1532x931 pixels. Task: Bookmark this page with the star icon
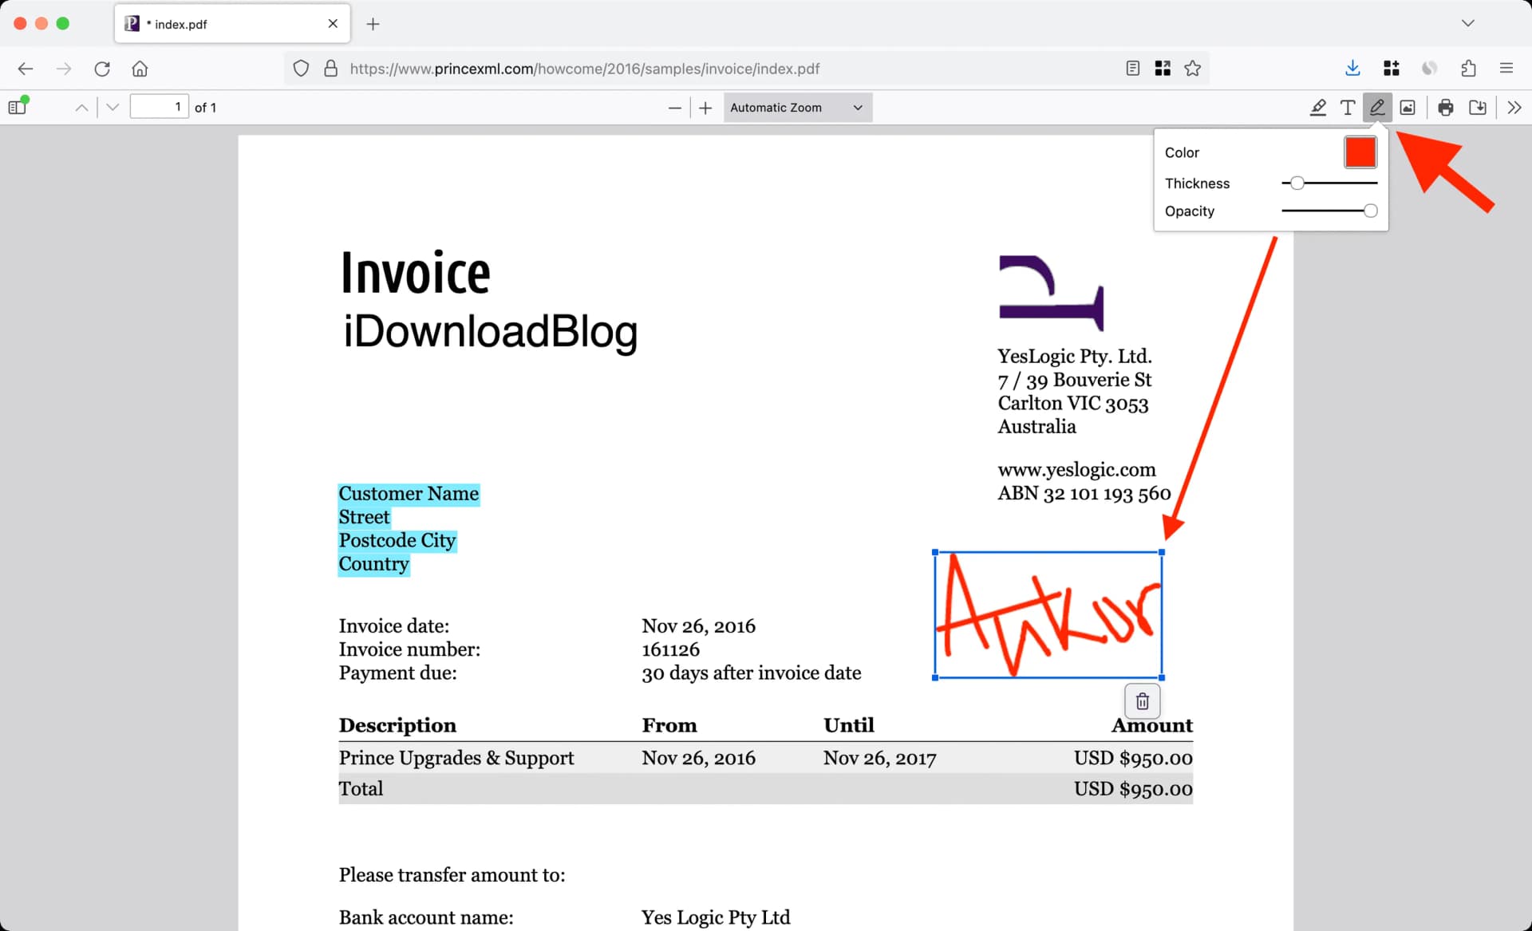click(x=1193, y=69)
